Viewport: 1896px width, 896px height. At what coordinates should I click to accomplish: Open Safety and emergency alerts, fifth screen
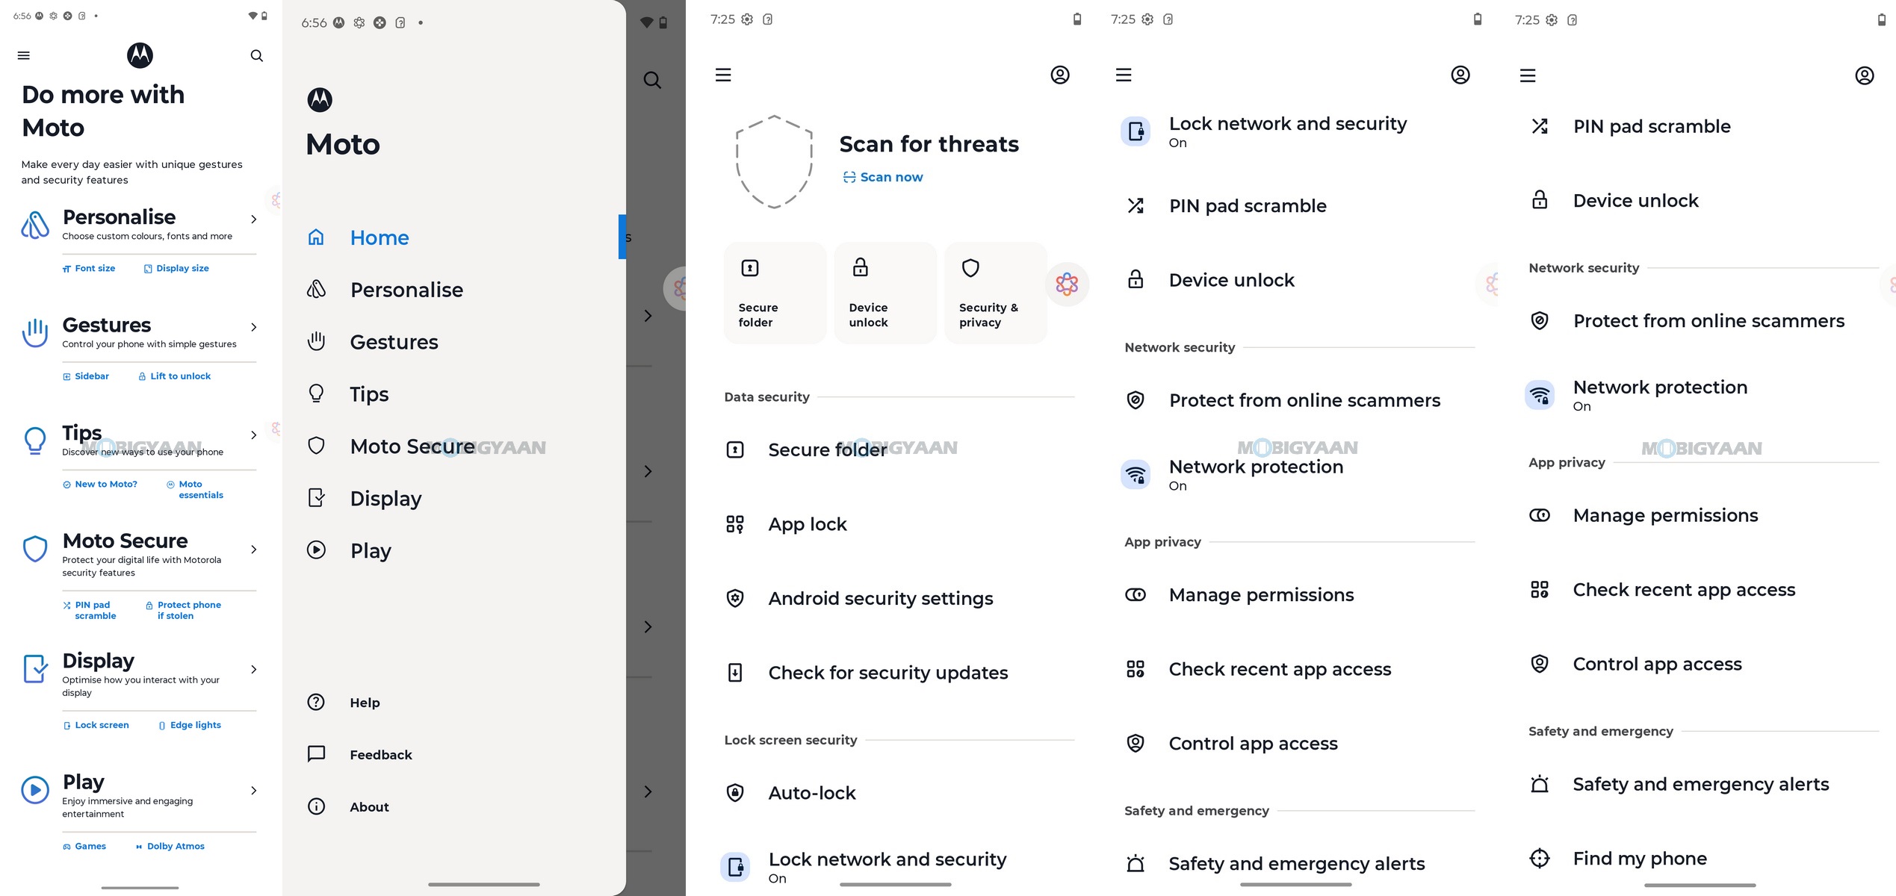(x=1700, y=784)
